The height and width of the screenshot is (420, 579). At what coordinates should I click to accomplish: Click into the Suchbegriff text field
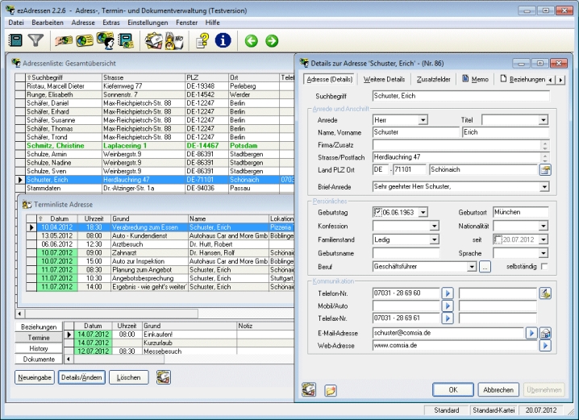coord(460,96)
